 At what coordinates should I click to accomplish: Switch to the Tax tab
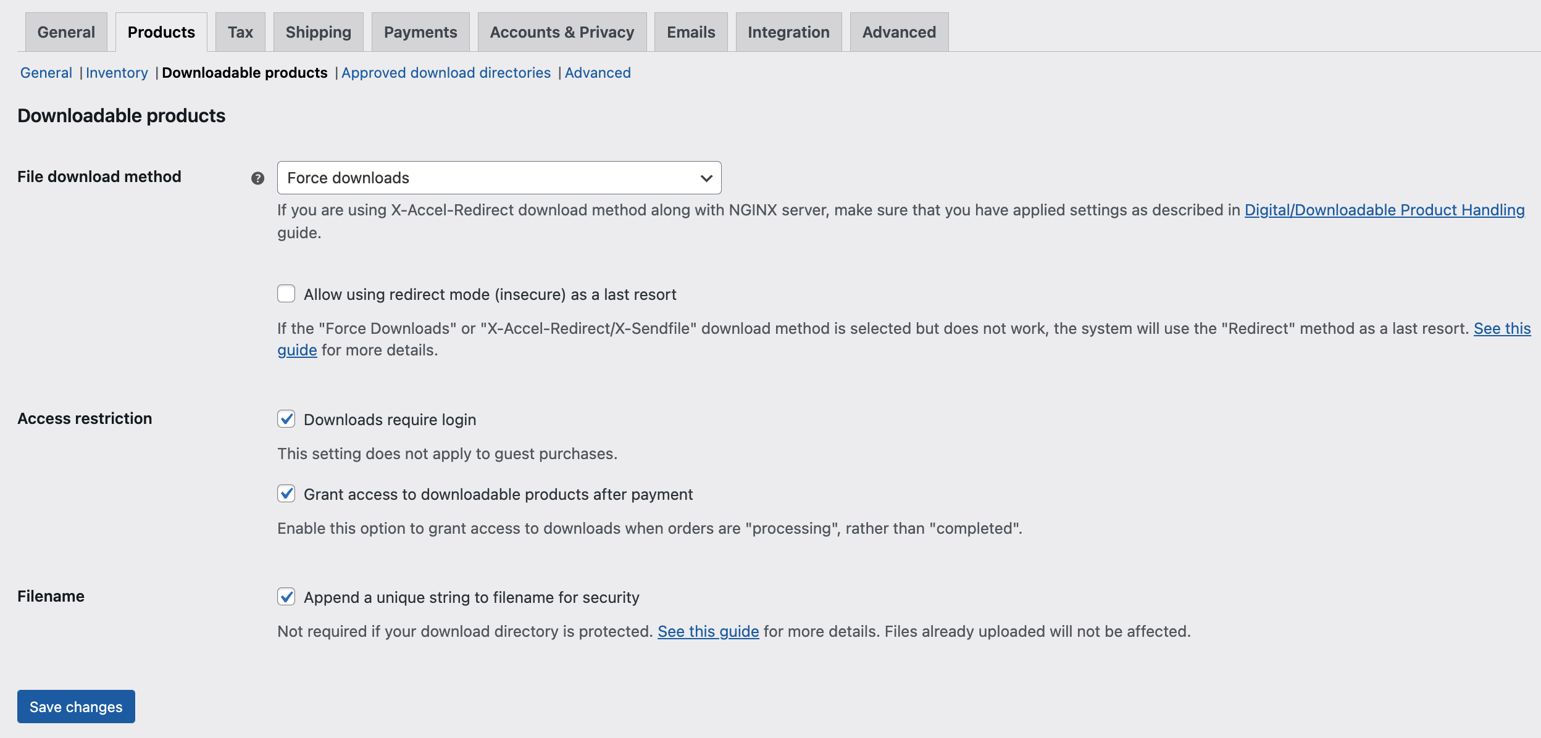[240, 31]
